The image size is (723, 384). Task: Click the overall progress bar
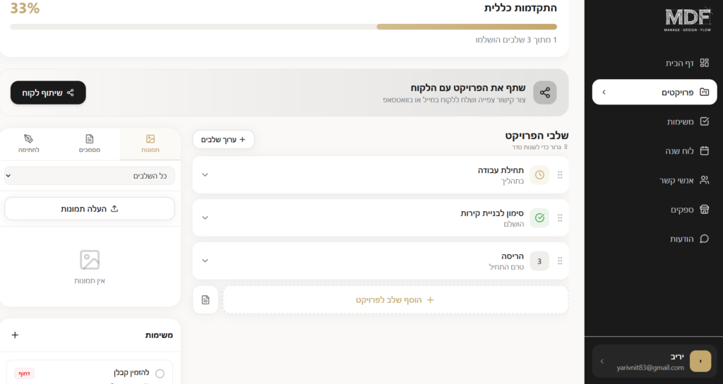click(x=283, y=27)
